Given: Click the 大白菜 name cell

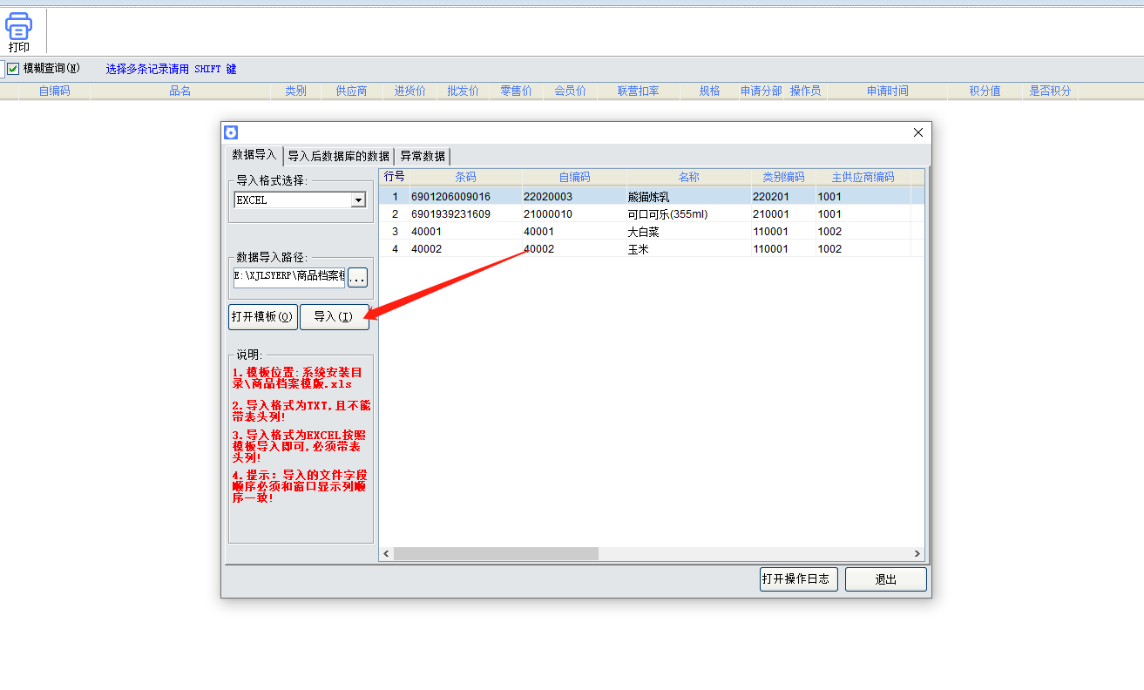Looking at the screenshot, I should 688,232.
